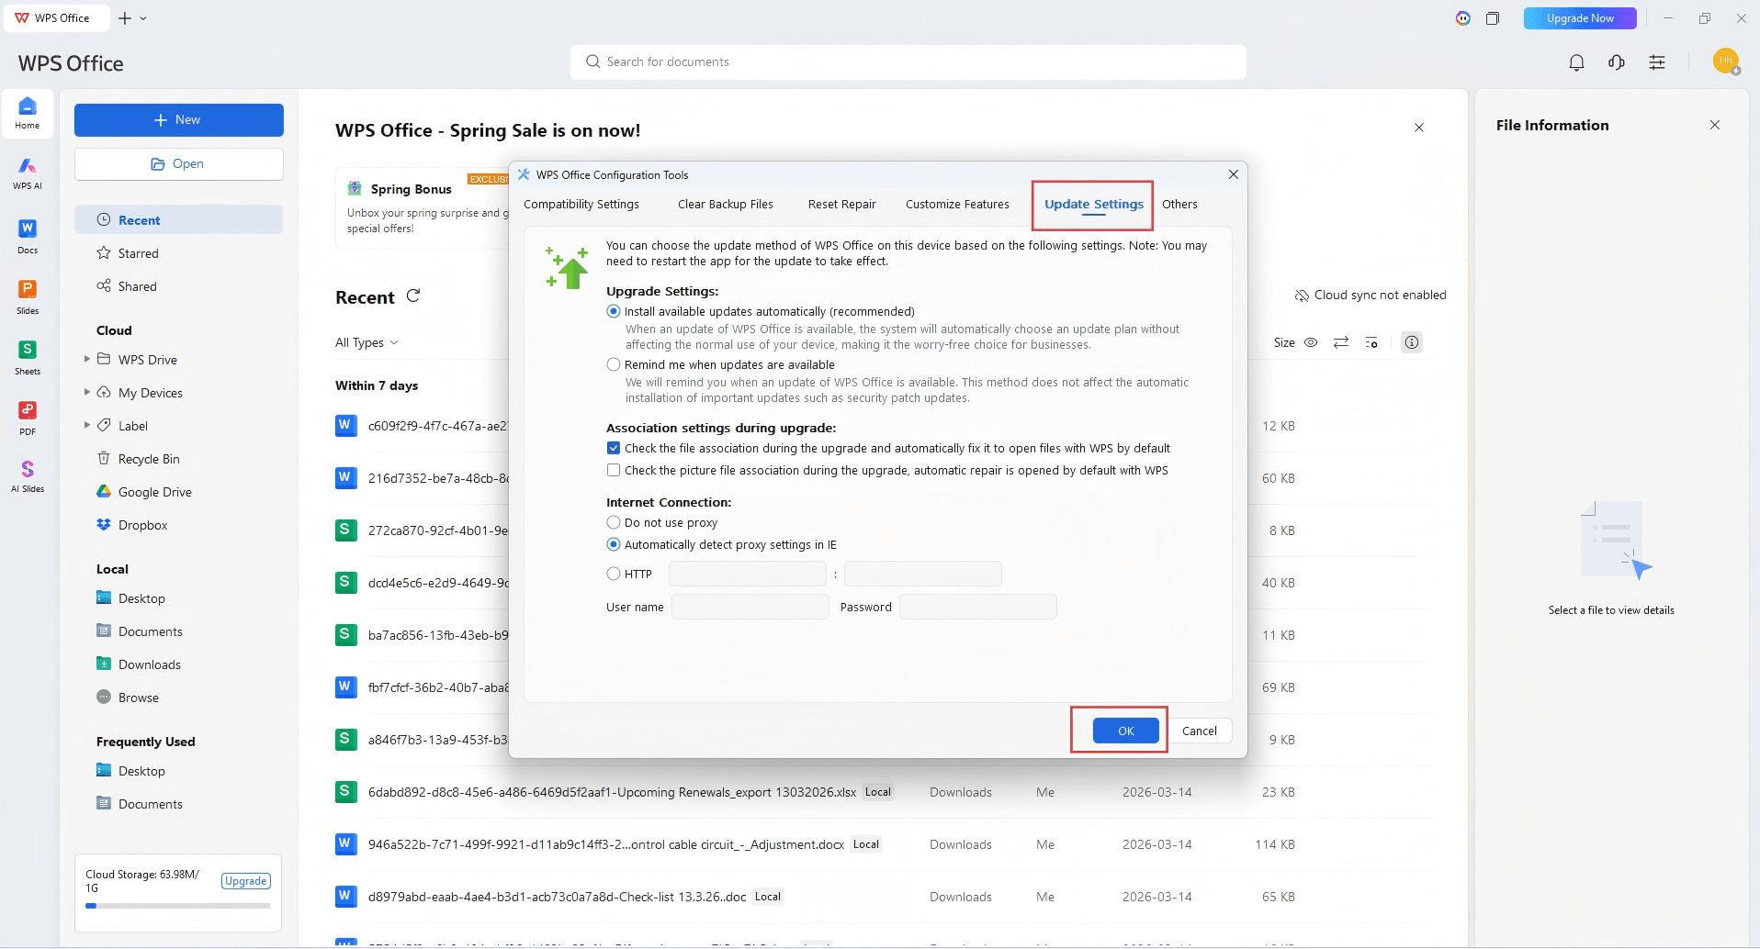Open the Check-list 13.3.26 doc file
This screenshot has width=1760, height=949.
click(x=557, y=897)
